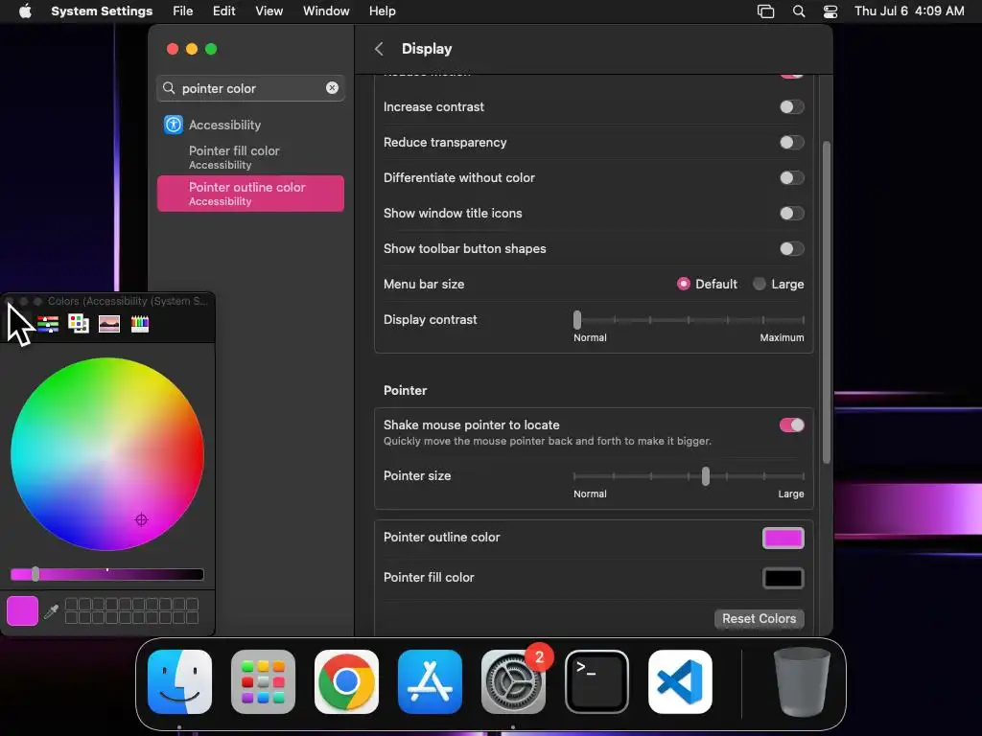Launch Google Chrome from the Dock
This screenshot has width=982, height=736.
[x=346, y=681]
